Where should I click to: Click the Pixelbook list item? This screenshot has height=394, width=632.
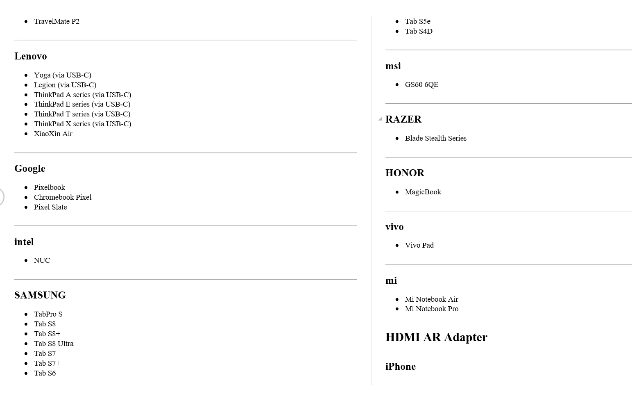(x=50, y=187)
